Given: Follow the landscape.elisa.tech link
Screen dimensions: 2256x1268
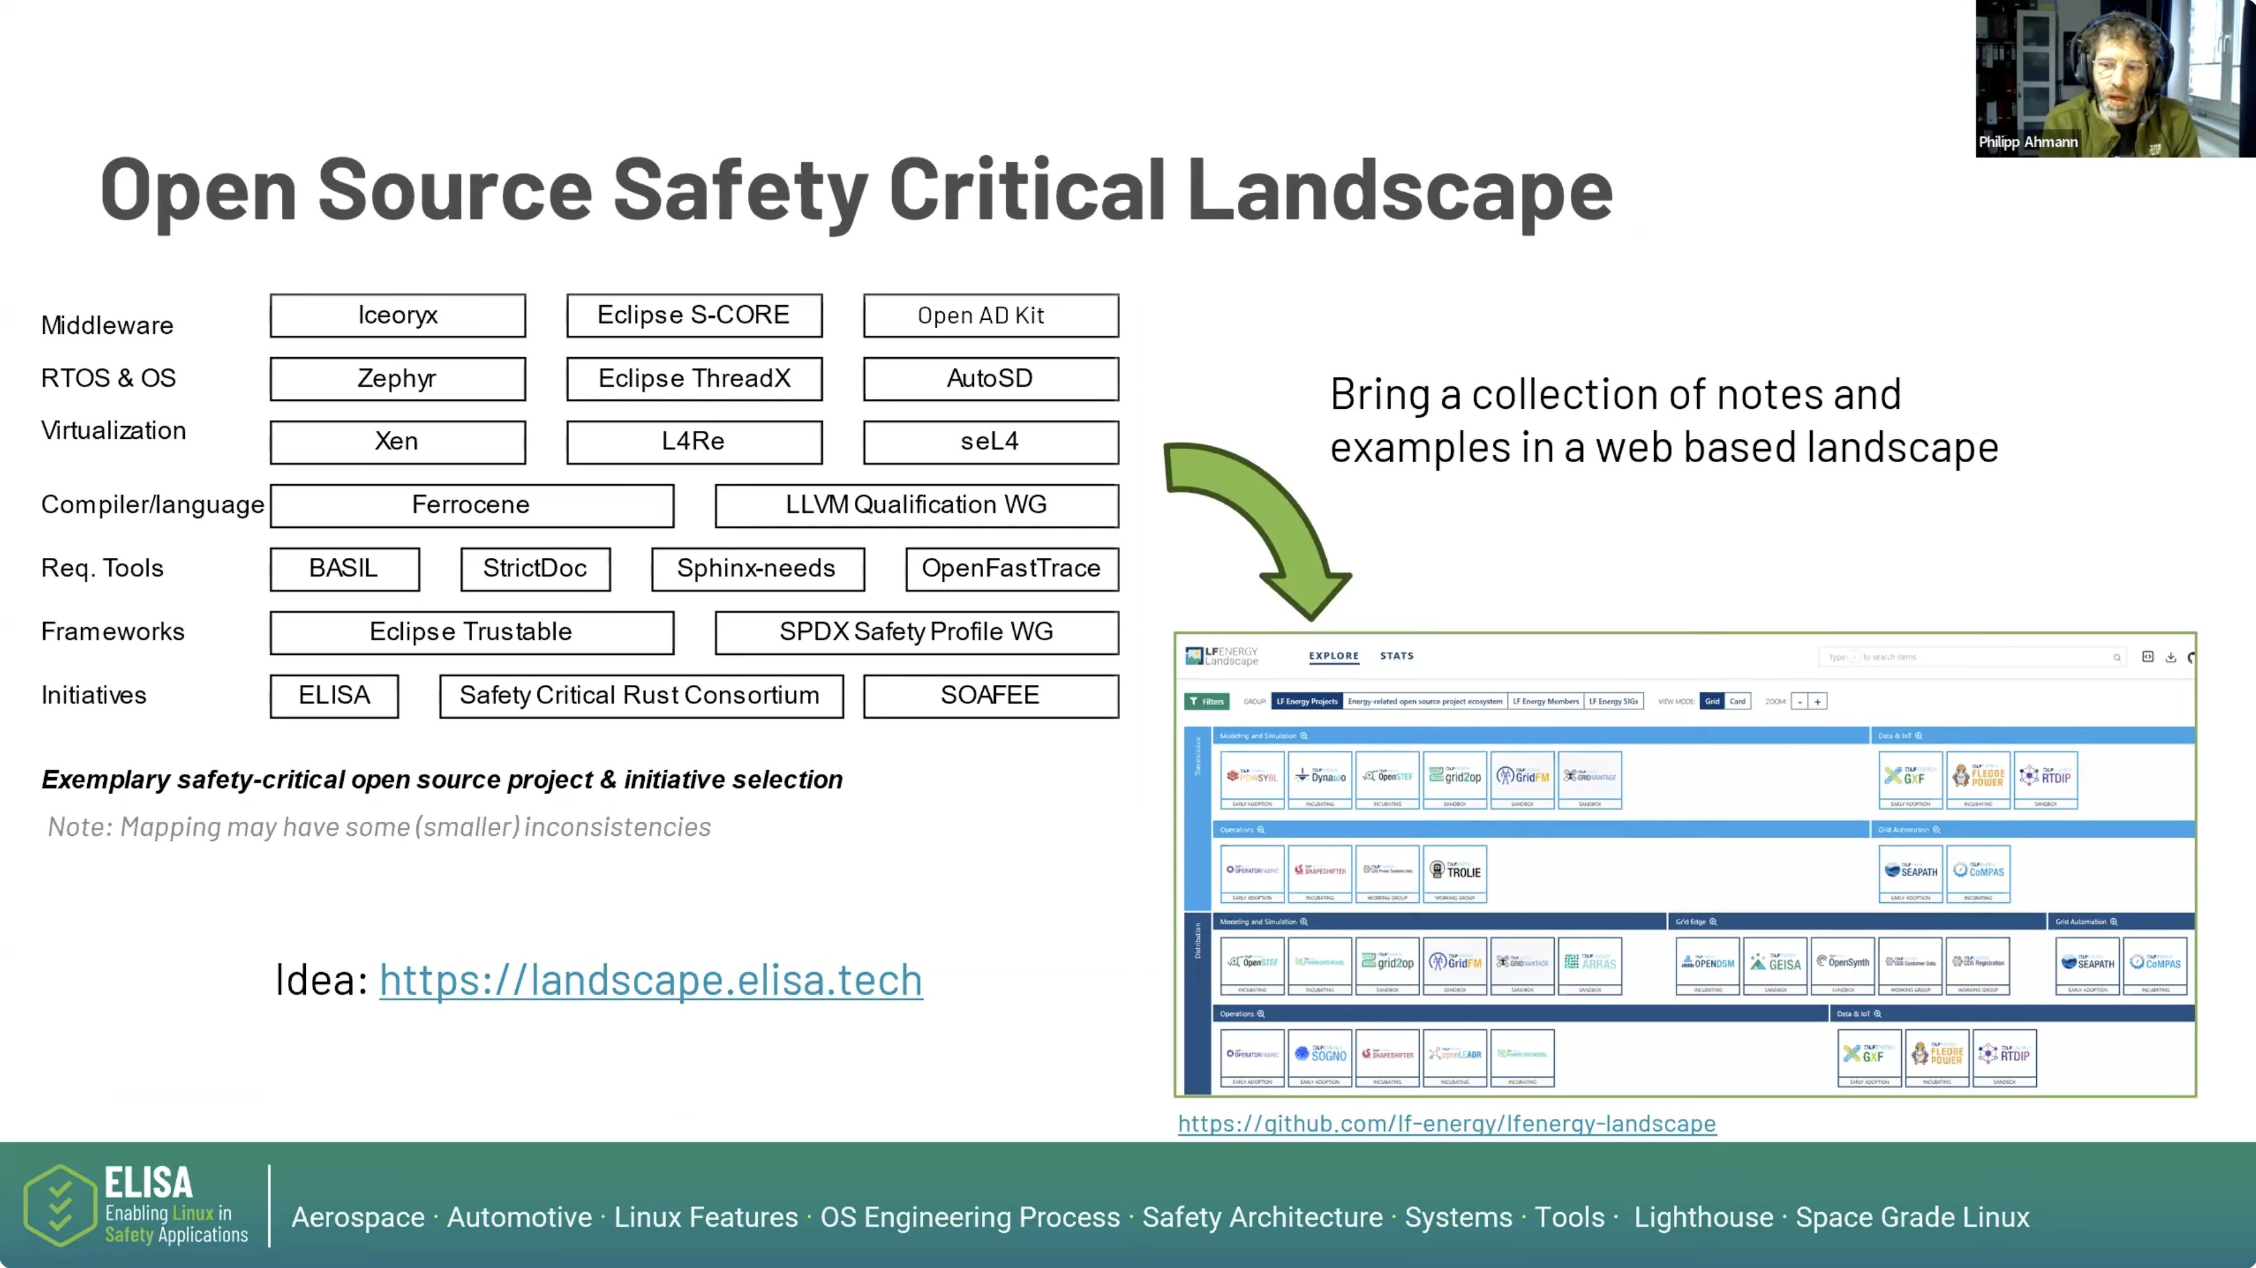Looking at the screenshot, I should click(650, 979).
